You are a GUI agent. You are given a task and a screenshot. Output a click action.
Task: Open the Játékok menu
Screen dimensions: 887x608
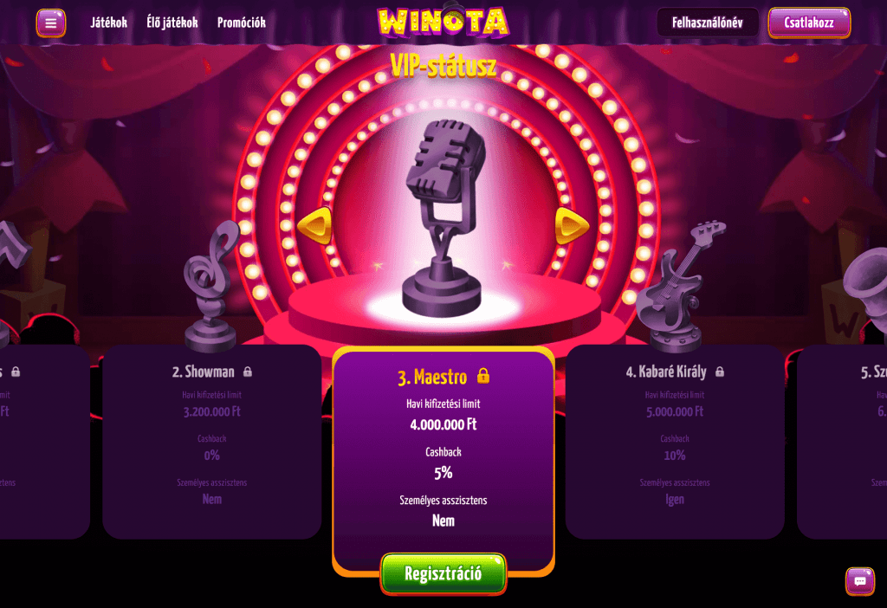[x=108, y=23]
